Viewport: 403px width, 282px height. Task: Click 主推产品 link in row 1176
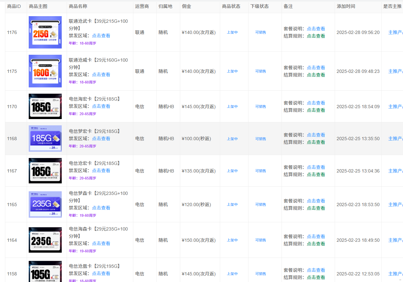click(395, 32)
